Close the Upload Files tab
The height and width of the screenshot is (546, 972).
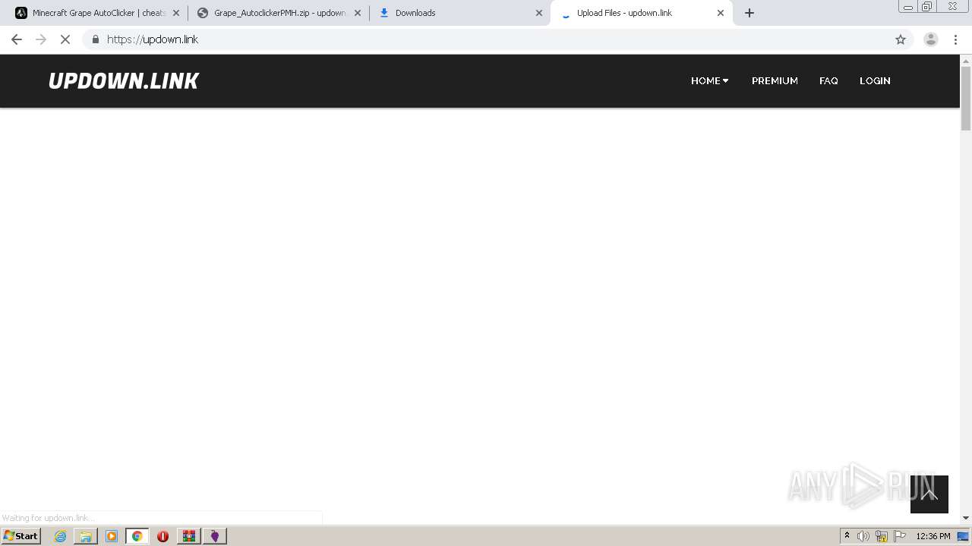pyautogui.click(x=721, y=13)
